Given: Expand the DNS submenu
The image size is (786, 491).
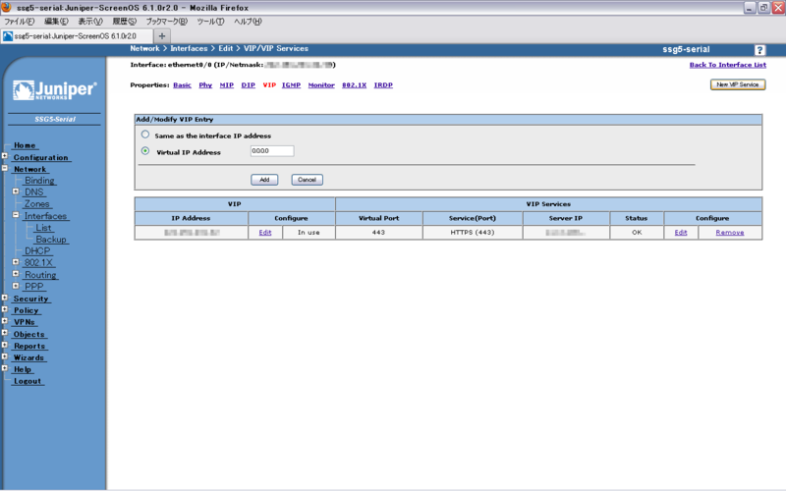Looking at the screenshot, I should [16, 191].
